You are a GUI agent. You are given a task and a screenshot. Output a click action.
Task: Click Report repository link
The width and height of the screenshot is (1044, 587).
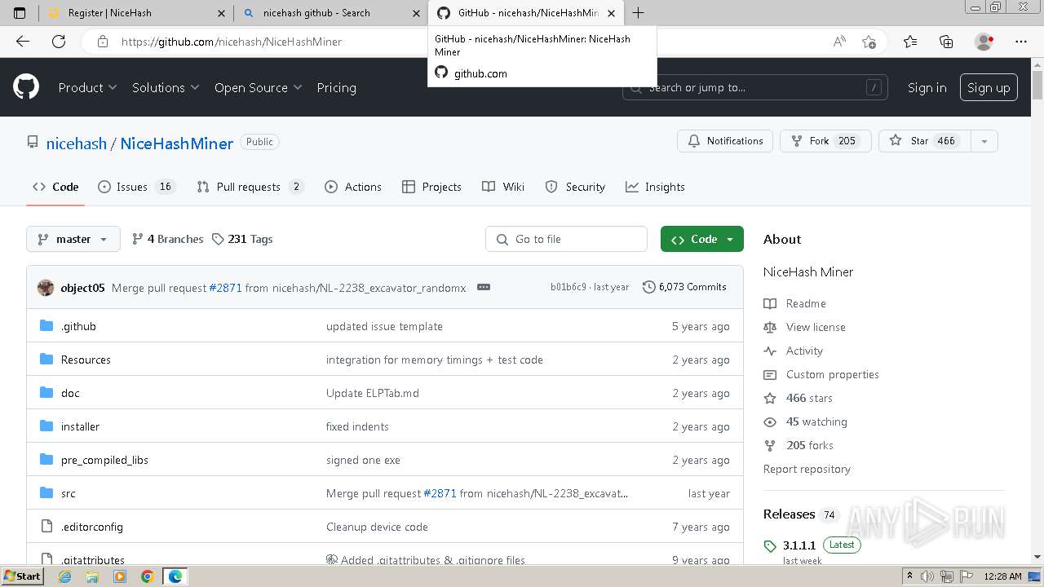pos(807,469)
